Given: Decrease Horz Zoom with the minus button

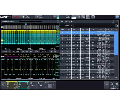Looking at the screenshot, I should coord(27,51).
